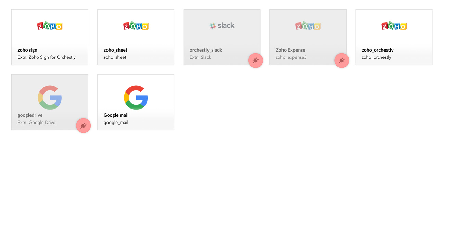Open the zoho_orchestly connection title
The image size is (466, 244).
[378, 50]
